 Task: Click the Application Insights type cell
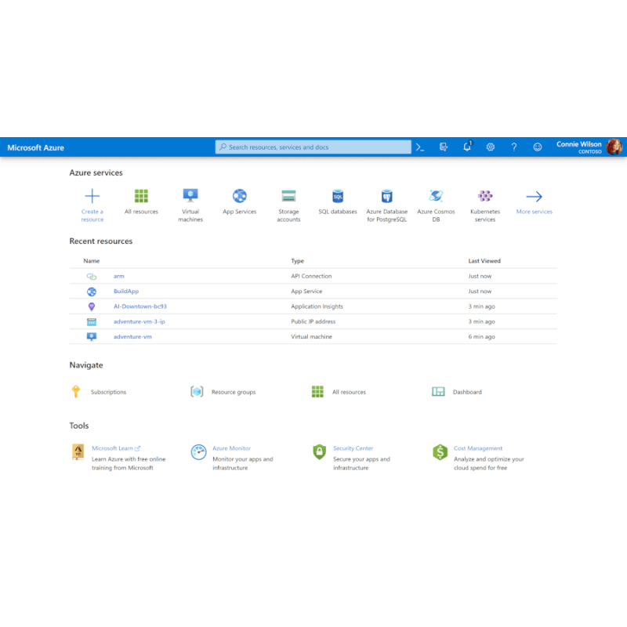coord(317,306)
